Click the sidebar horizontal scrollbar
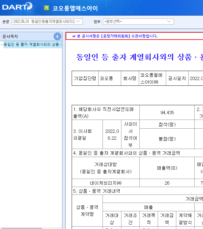 click(x=22, y=228)
